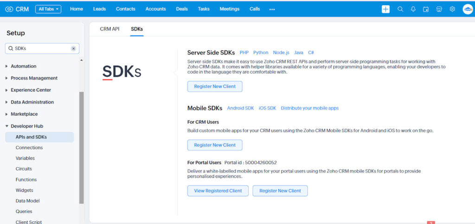The height and width of the screenshot is (224, 475).
Task: Open the user profile avatar
Action: coord(468,9)
